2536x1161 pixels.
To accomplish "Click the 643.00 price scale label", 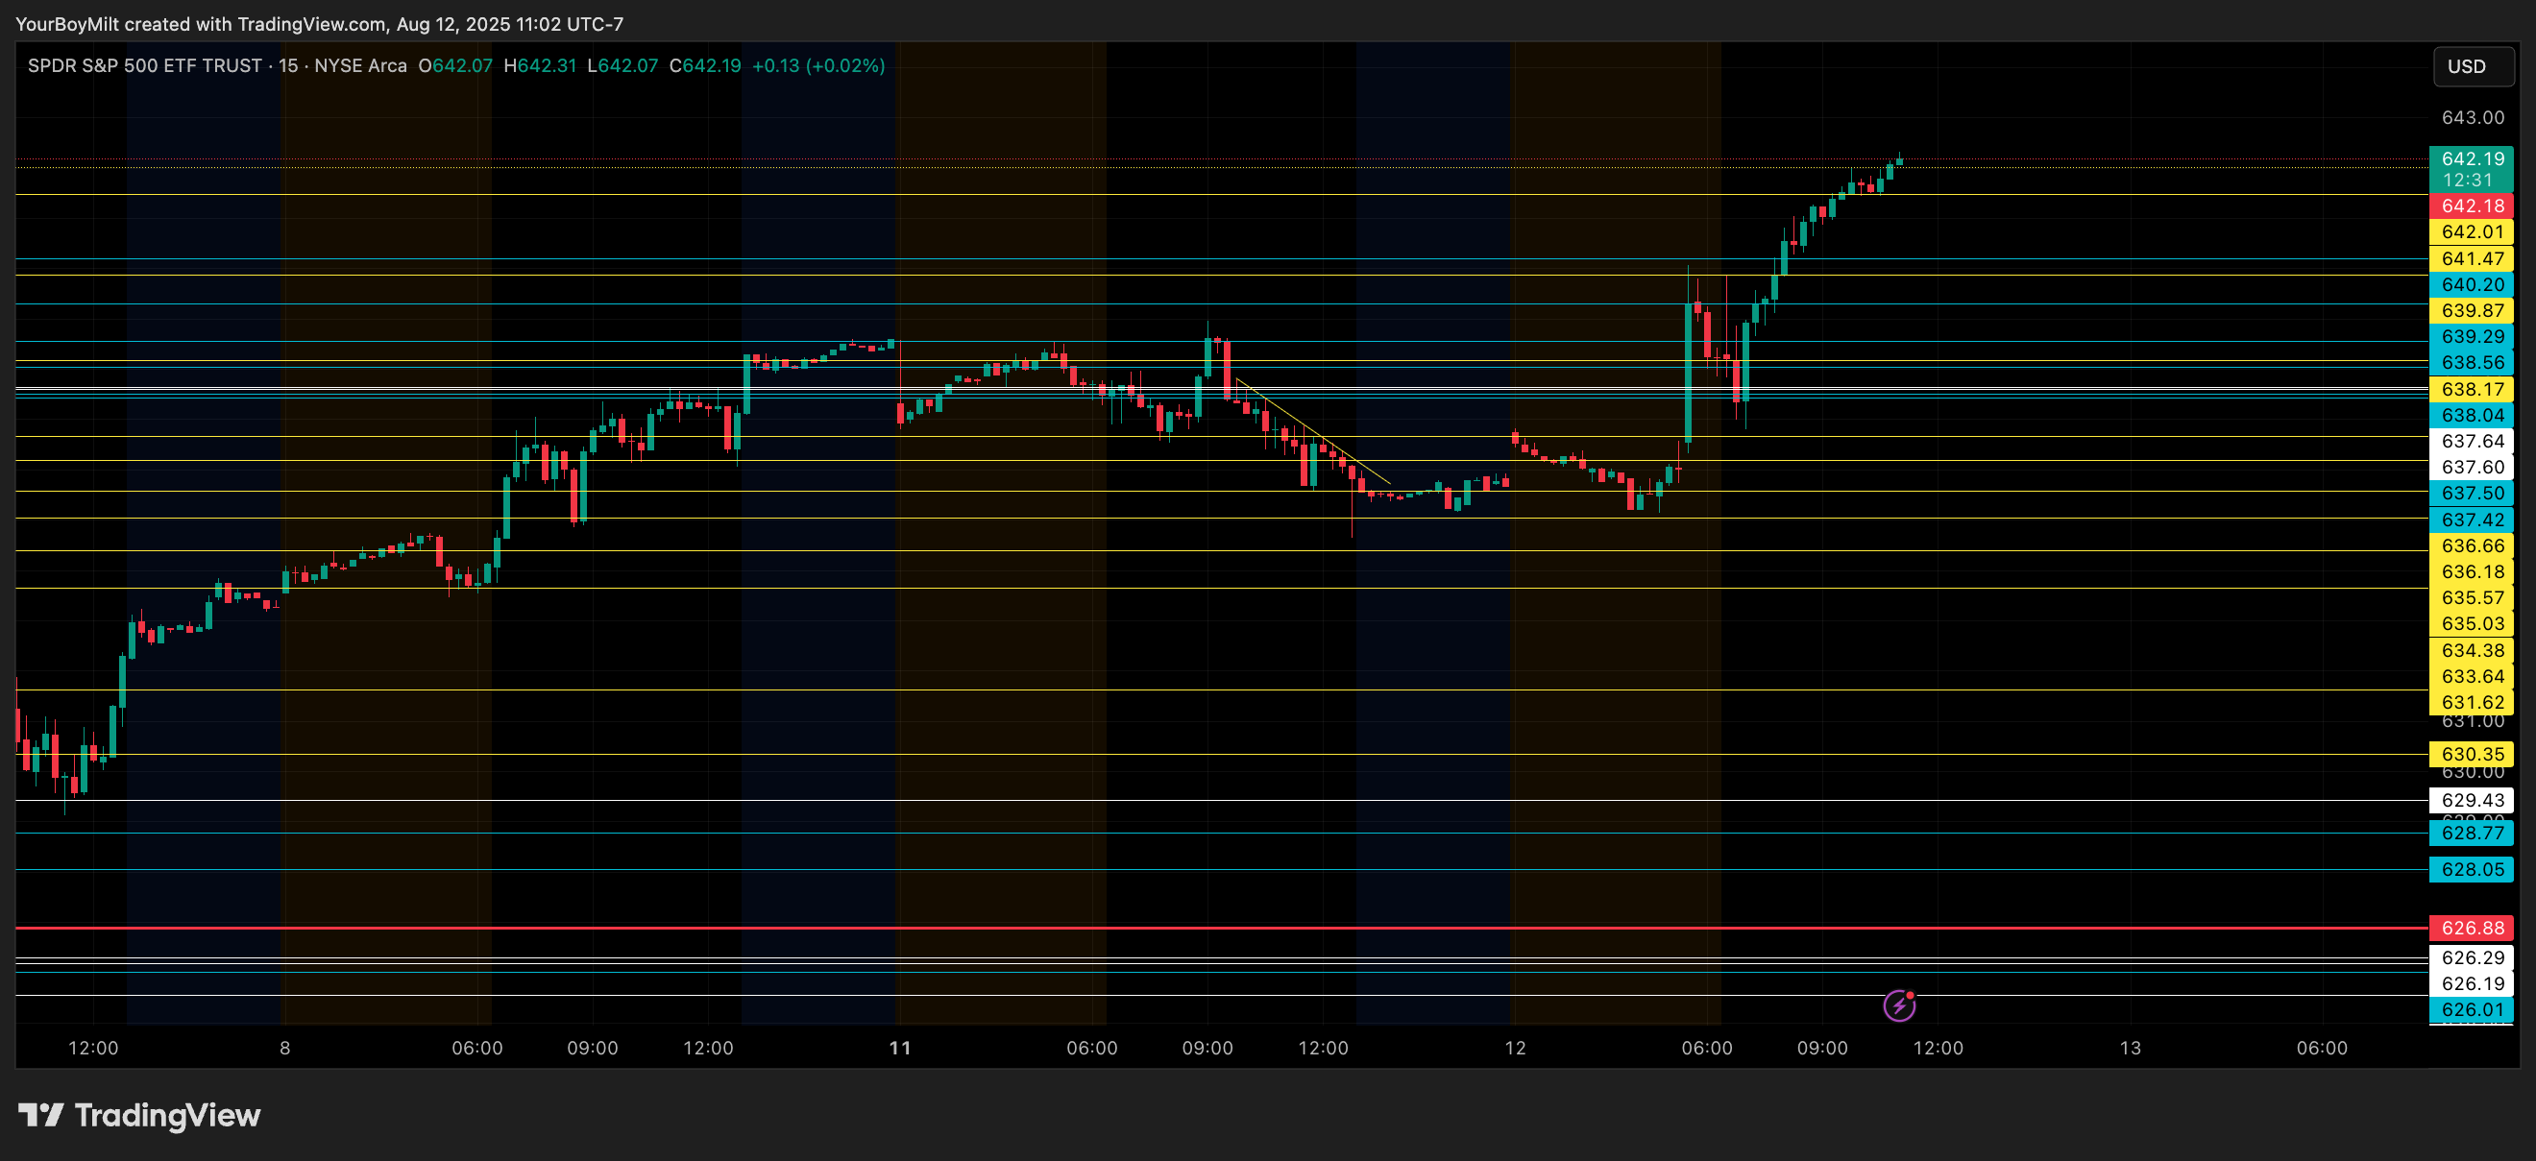I will coord(2471,118).
